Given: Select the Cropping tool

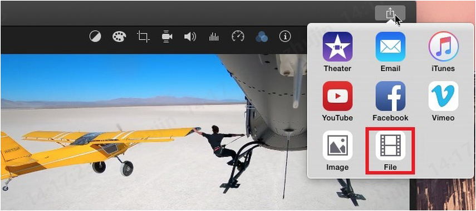Looking at the screenshot, I should [143, 37].
